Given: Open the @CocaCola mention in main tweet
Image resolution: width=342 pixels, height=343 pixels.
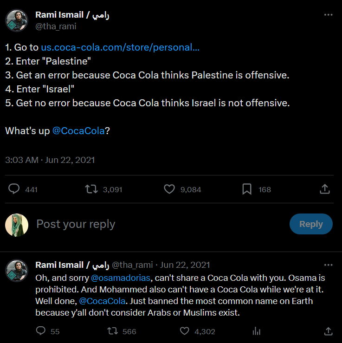Looking at the screenshot, I should (x=78, y=131).
